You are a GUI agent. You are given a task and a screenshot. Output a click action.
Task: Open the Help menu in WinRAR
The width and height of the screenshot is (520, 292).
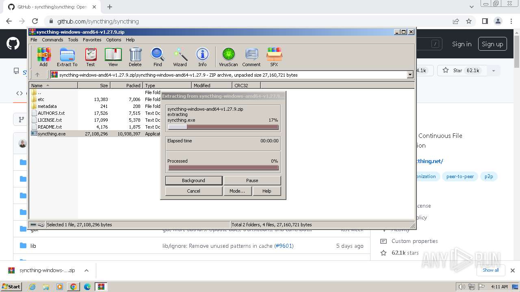tap(130, 40)
